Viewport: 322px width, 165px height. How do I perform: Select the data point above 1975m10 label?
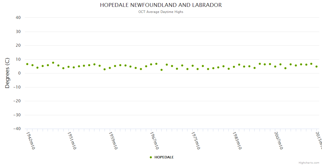(193, 66)
